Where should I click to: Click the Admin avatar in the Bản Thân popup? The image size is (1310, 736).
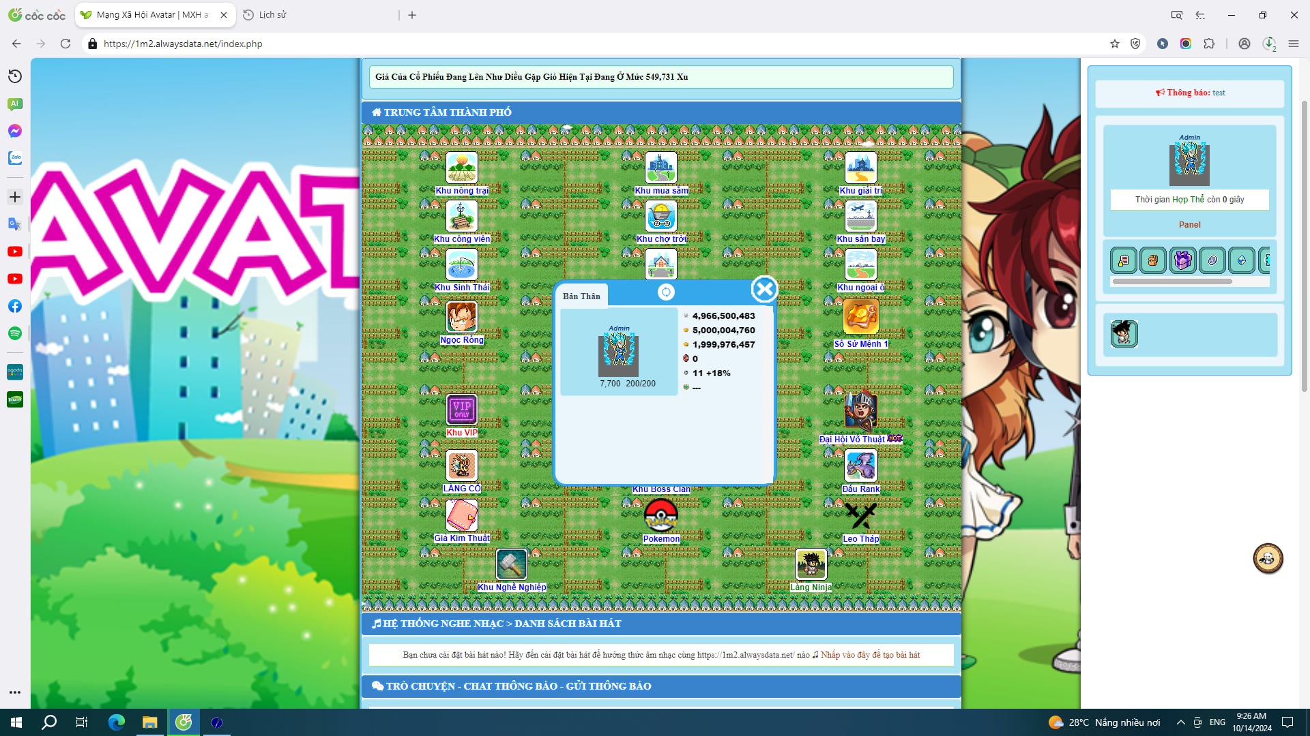(x=619, y=355)
